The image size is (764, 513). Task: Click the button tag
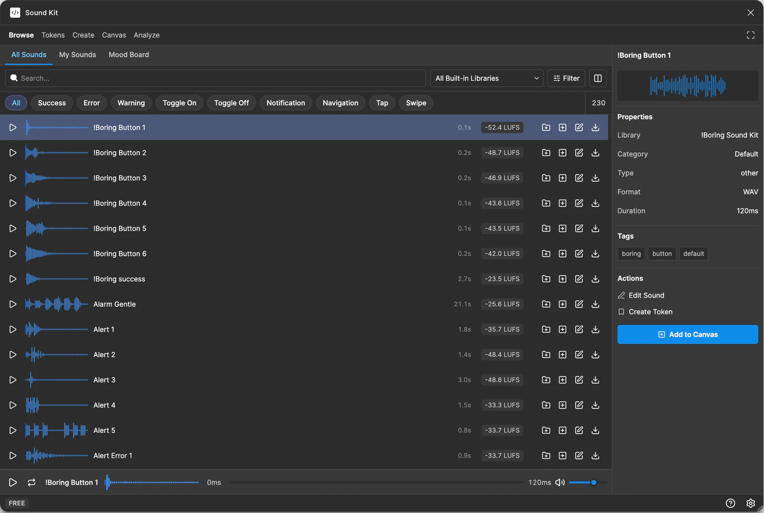662,254
